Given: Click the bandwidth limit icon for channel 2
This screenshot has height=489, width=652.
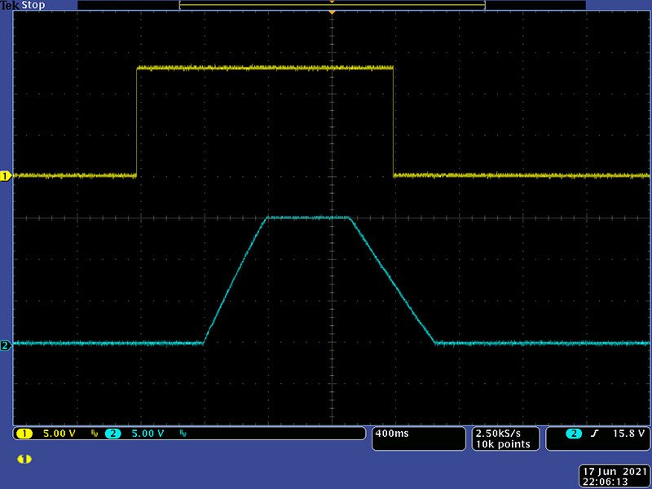Looking at the screenshot, I should click(182, 434).
